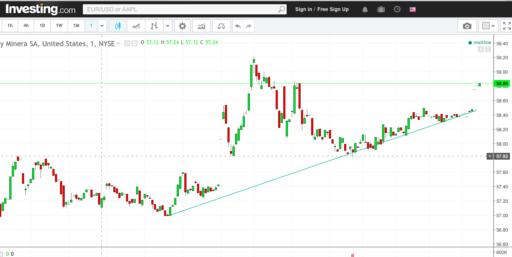Expand the symbol title dropdown arrow
Image resolution: width=512 pixels, height=257 pixels.
[x=118, y=44]
